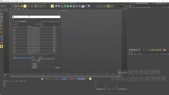Click the yellow-highlighted render view icon
Viewport: 169px width, 95px height.
click(x=52, y=6)
